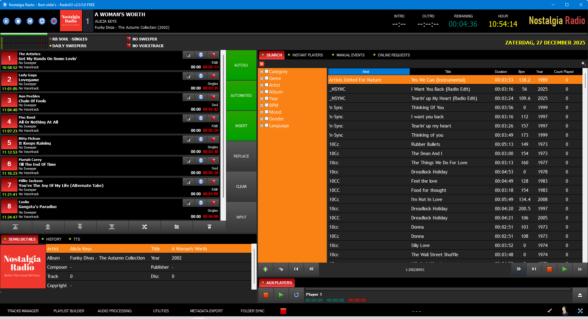
Task: Shuffle the playlist items
Action: coord(144,227)
